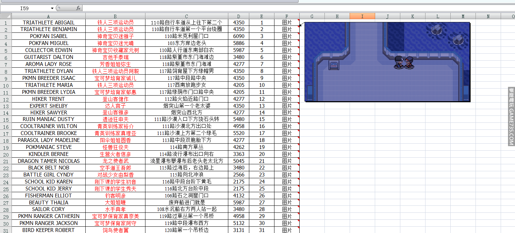The height and width of the screenshot is (233, 515).
Task: Click location cell 烟突山西北方
Action: point(187,113)
